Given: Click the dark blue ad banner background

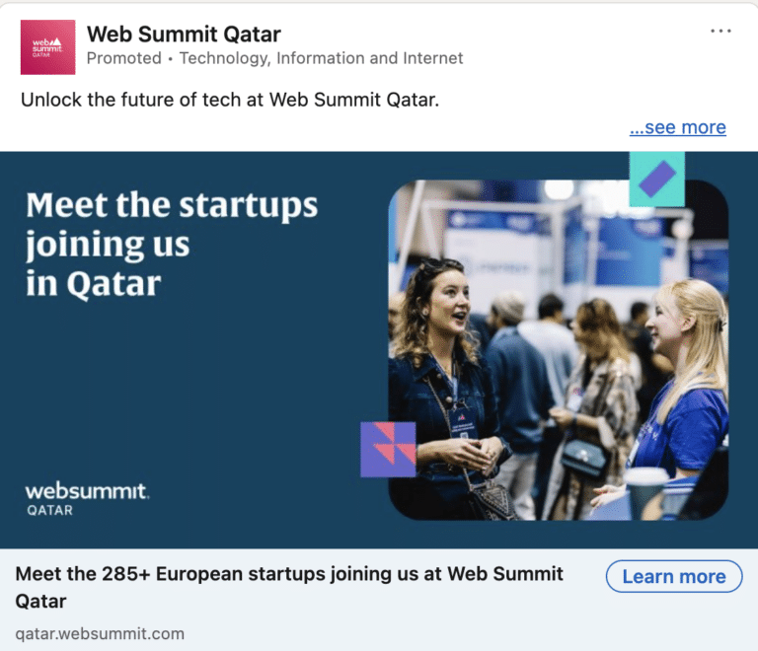Looking at the screenshot, I should [x=197, y=395].
